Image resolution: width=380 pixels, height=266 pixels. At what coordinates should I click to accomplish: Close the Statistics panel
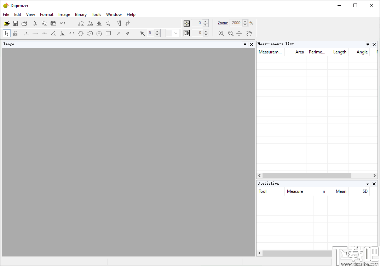click(374, 184)
